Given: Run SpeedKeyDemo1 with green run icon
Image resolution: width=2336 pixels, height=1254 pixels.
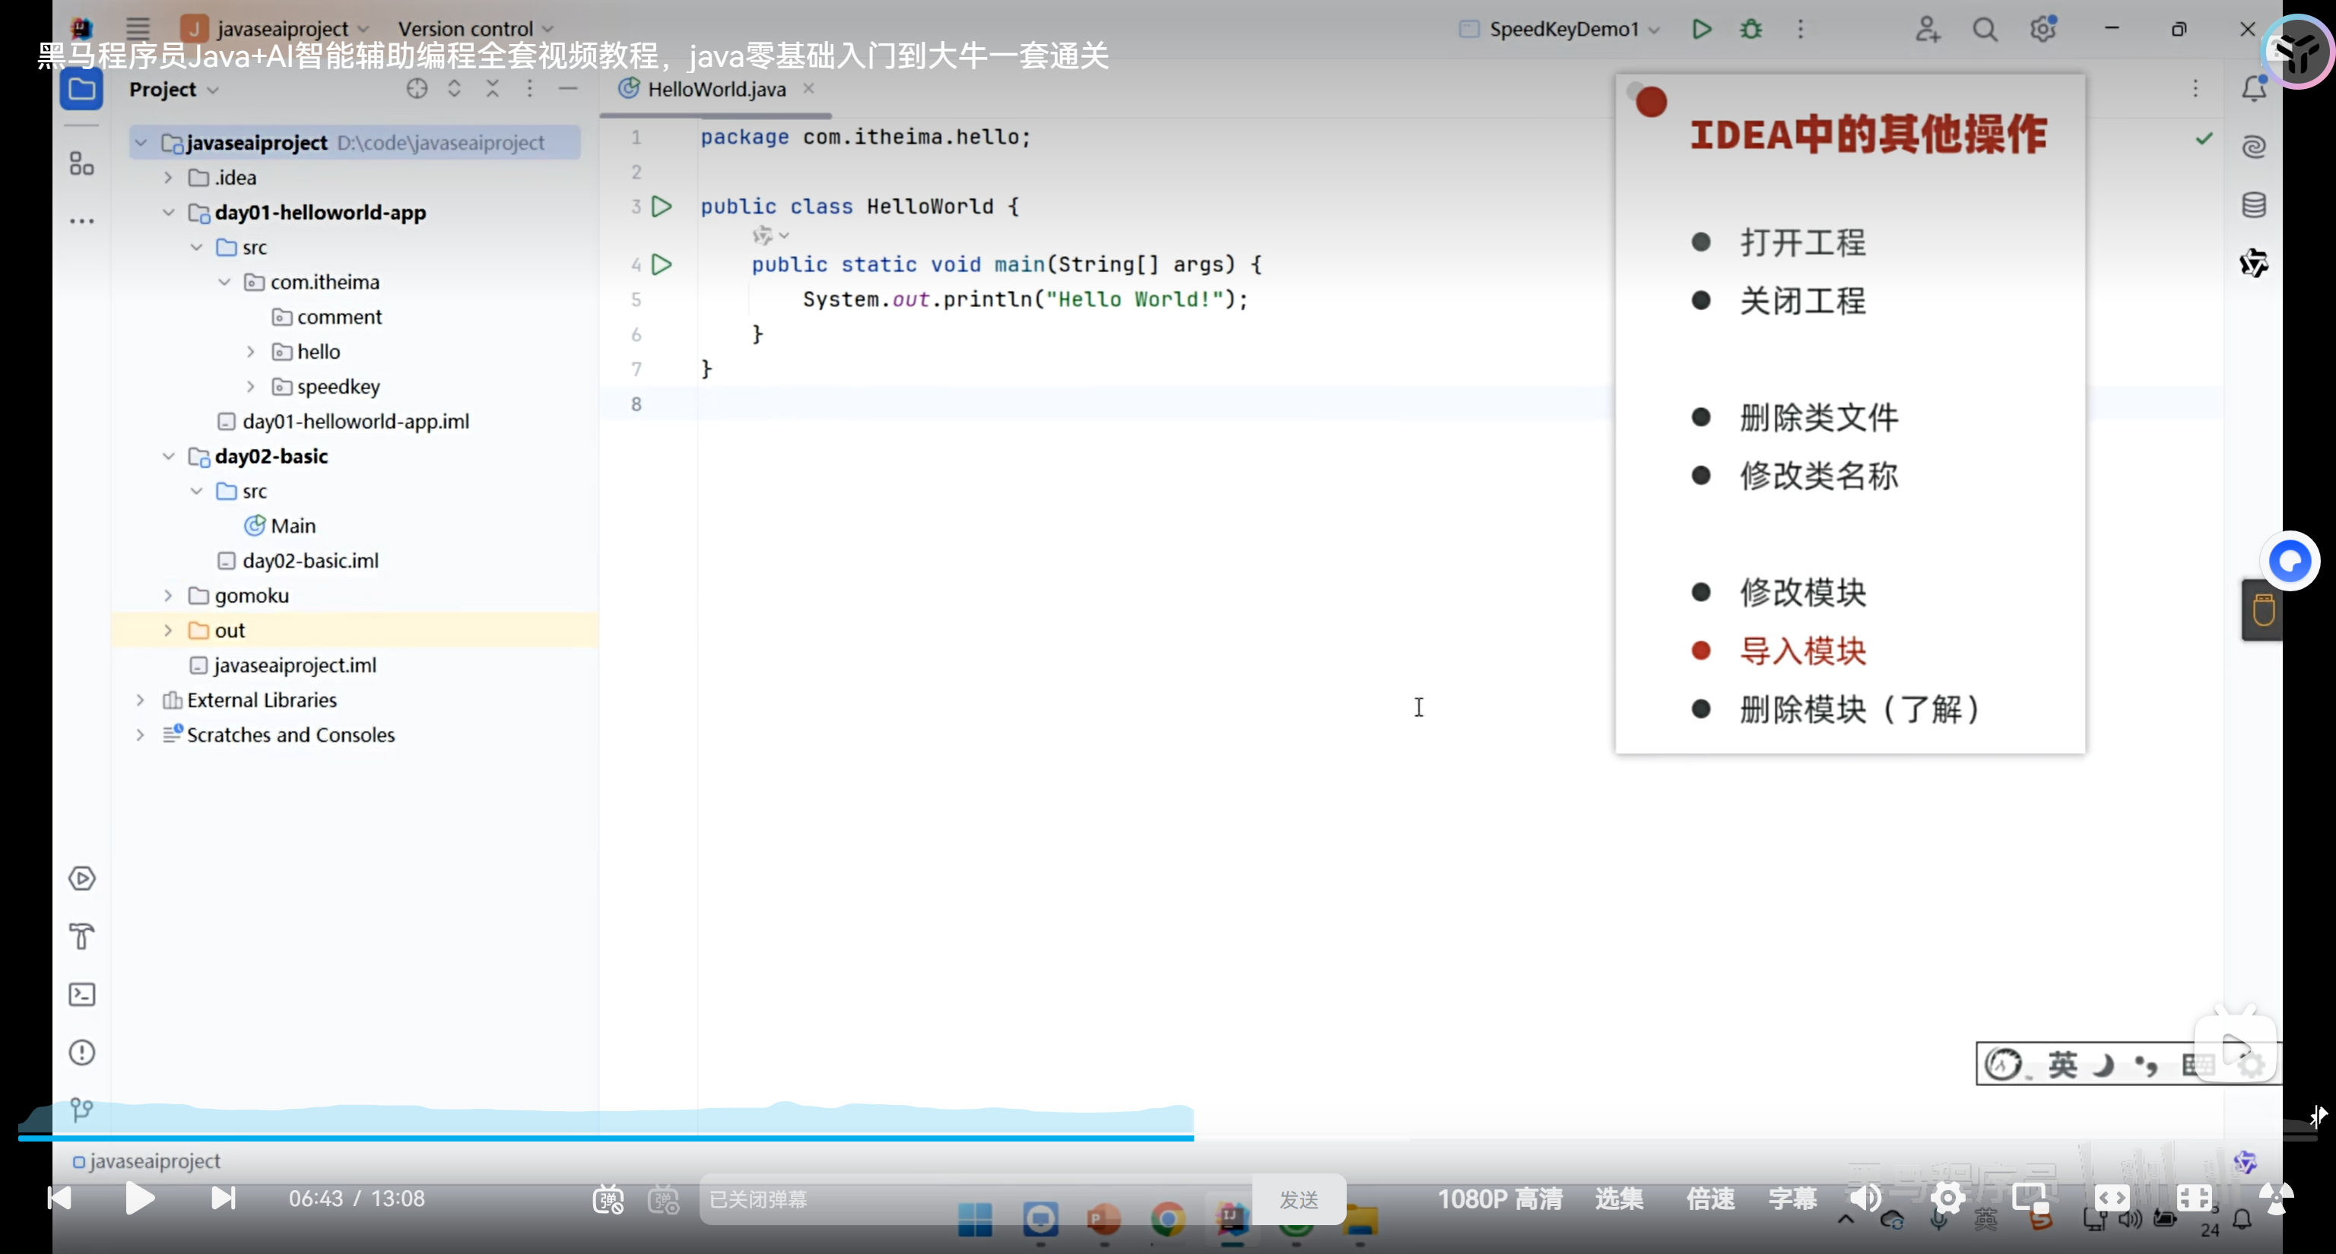Looking at the screenshot, I should [1701, 29].
